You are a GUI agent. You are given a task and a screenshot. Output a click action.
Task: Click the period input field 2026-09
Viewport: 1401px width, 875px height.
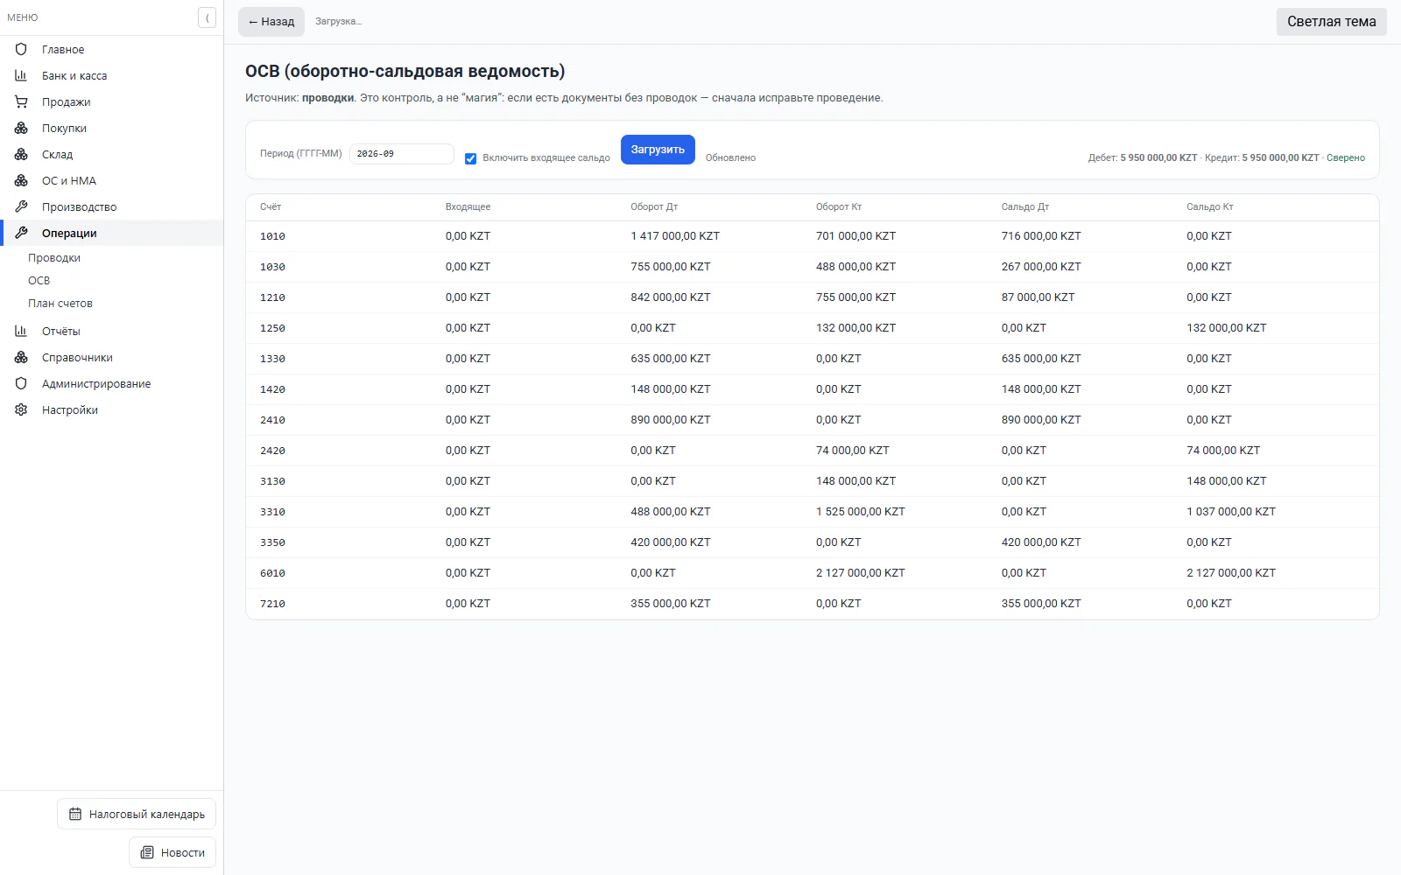402,154
